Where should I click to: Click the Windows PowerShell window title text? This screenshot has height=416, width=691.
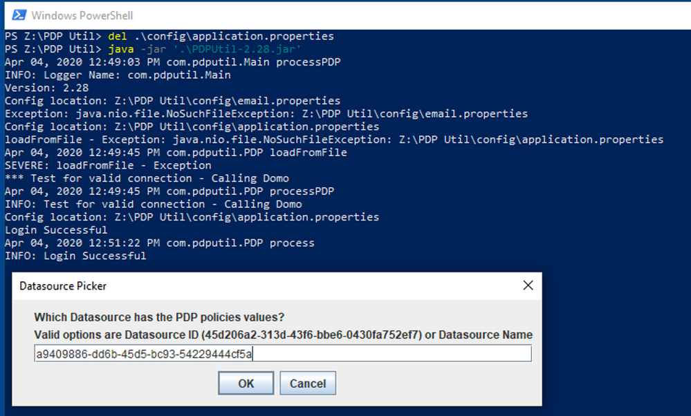pyautogui.click(x=82, y=15)
